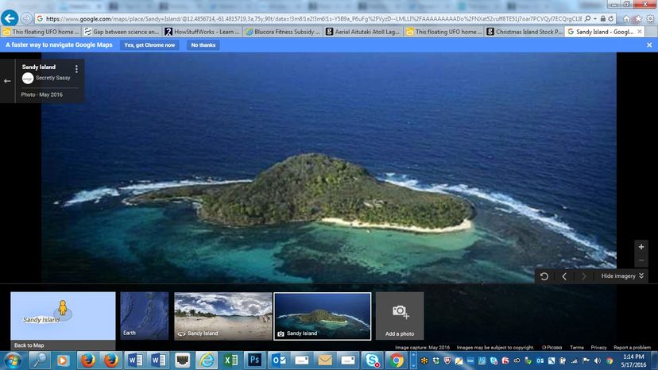Open the Earth view thumbnail
Image resolution: width=658 pixels, height=370 pixels.
coord(145,316)
